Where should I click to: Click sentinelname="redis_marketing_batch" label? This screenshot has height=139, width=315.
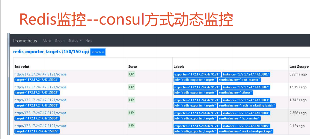pos(247,105)
